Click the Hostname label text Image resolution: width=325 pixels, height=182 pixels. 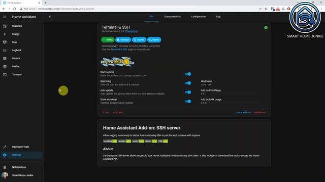206,81
